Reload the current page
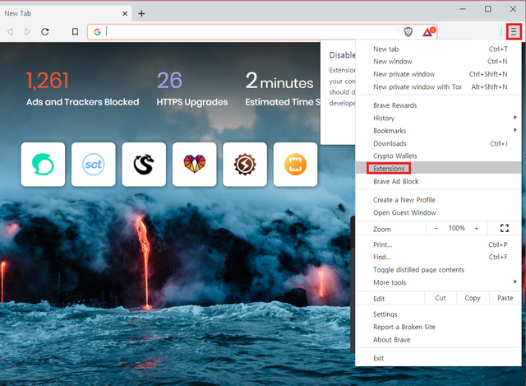This screenshot has height=386, width=526. 45,32
